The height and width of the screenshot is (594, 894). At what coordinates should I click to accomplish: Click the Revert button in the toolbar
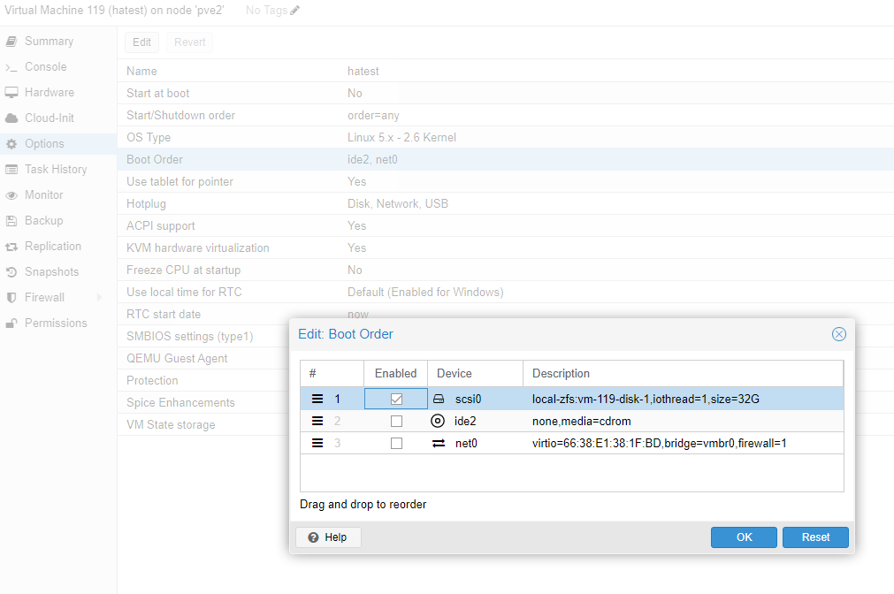pyautogui.click(x=189, y=42)
